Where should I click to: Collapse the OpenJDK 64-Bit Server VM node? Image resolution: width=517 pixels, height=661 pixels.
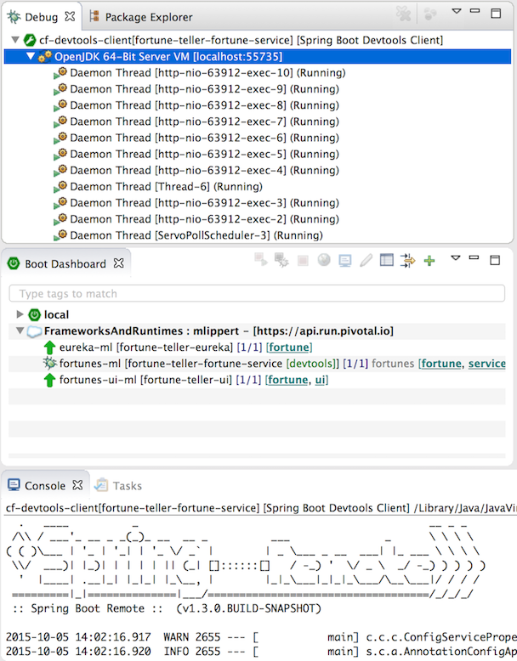(x=31, y=57)
